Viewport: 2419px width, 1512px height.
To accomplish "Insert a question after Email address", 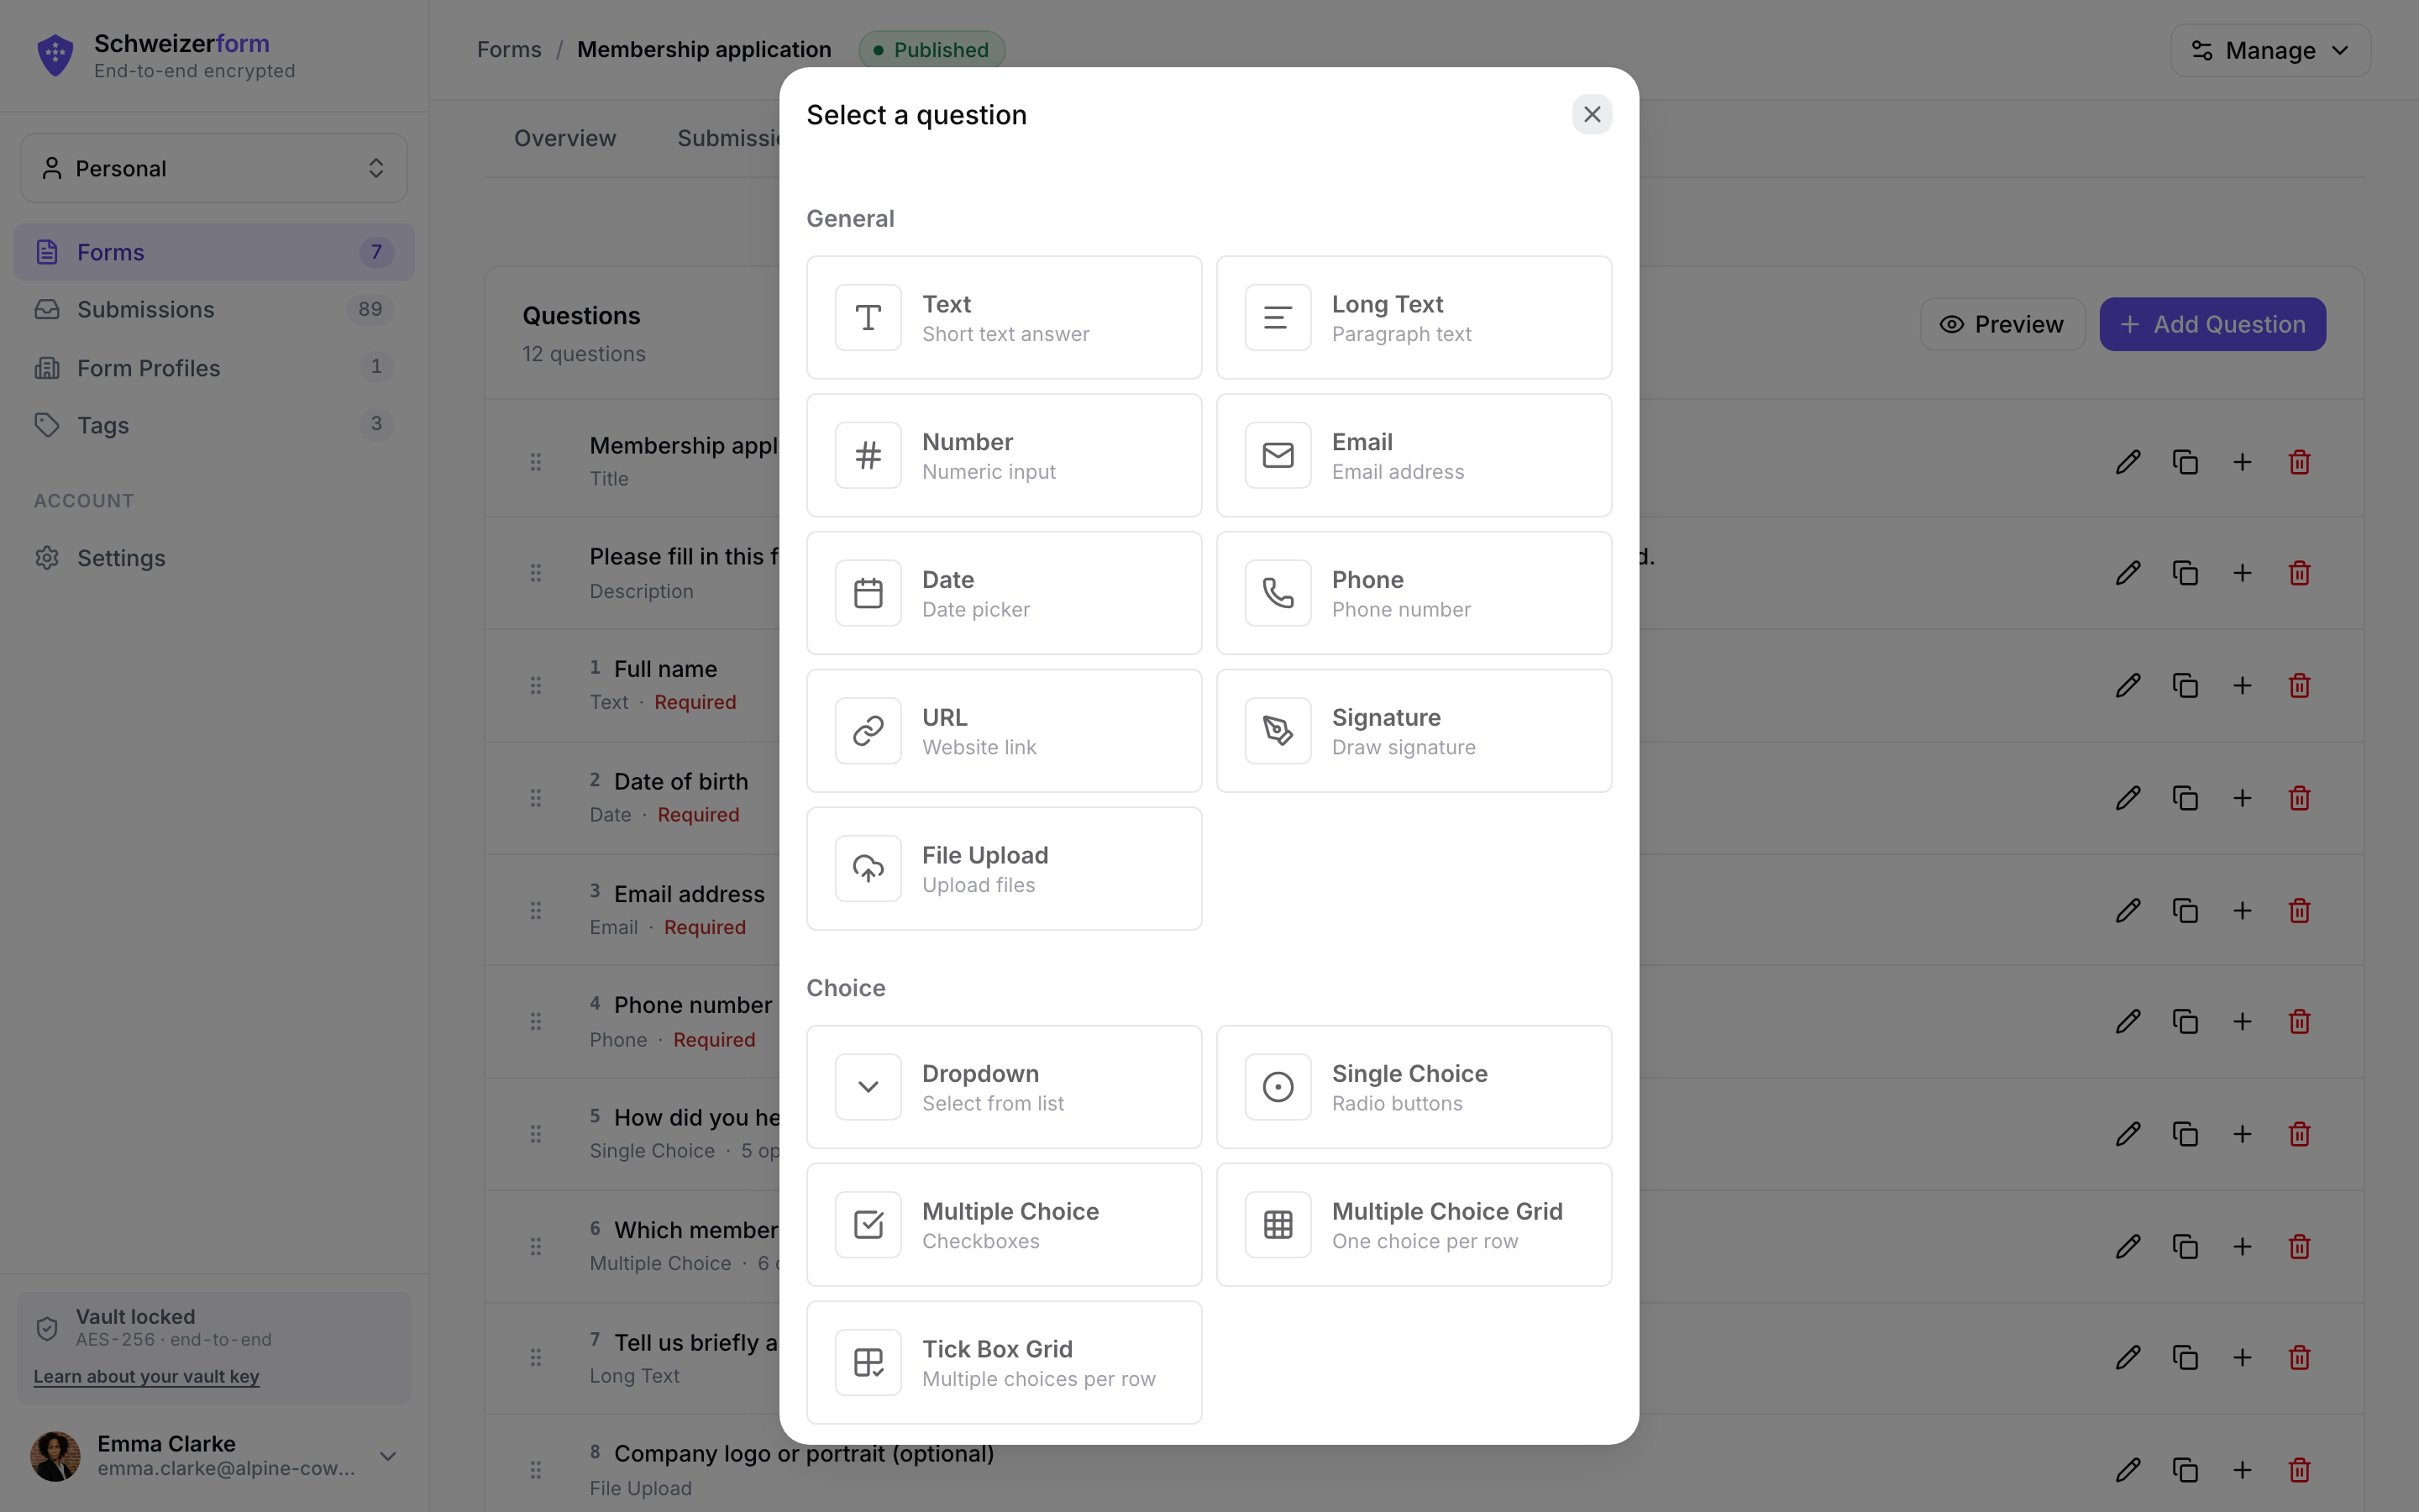I will coord(2242,911).
